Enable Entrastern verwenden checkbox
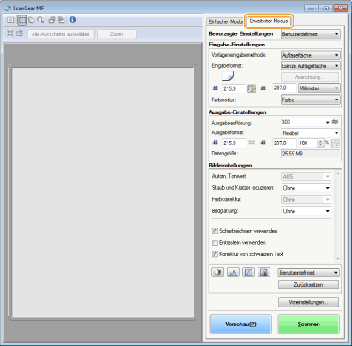The height and width of the screenshot is (346, 352). pyautogui.click(x=215, y=242)
